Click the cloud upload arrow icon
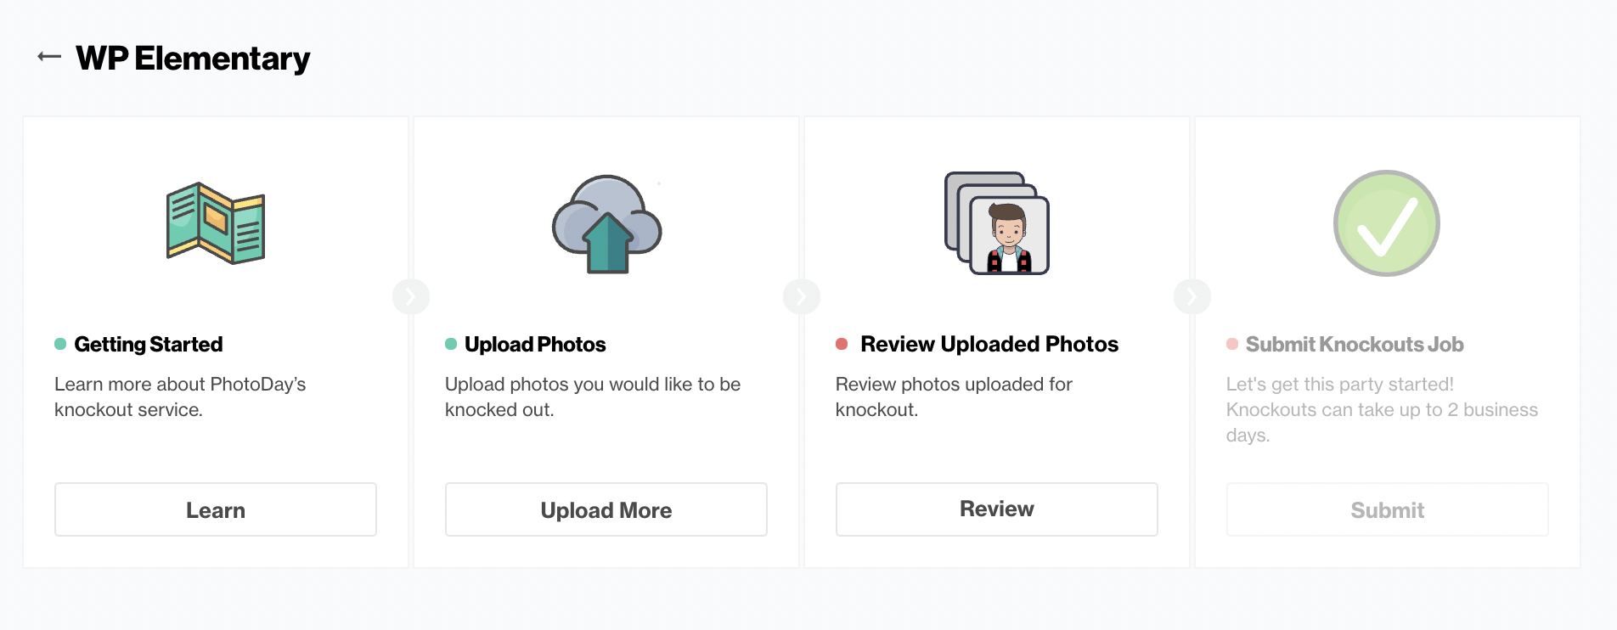1617x630 pixels. pyautogui.click(x=606, y=224)
